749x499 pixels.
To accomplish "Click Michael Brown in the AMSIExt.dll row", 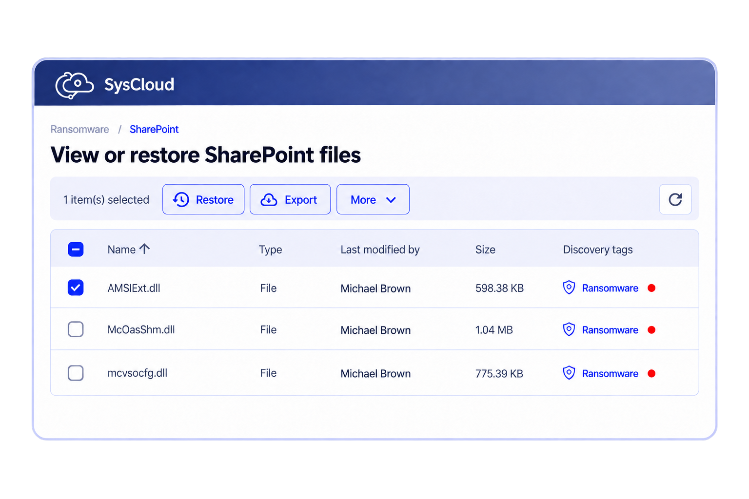I will pos(375,288).
